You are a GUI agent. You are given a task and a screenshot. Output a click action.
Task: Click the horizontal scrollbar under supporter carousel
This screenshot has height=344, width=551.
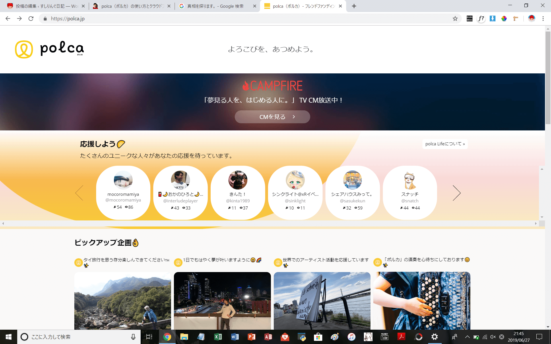tap(269, 223)
